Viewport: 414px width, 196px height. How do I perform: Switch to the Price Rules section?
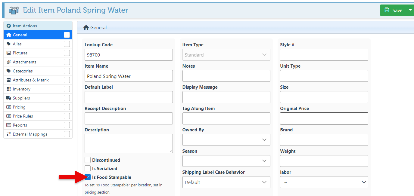[x=23, y=116]
